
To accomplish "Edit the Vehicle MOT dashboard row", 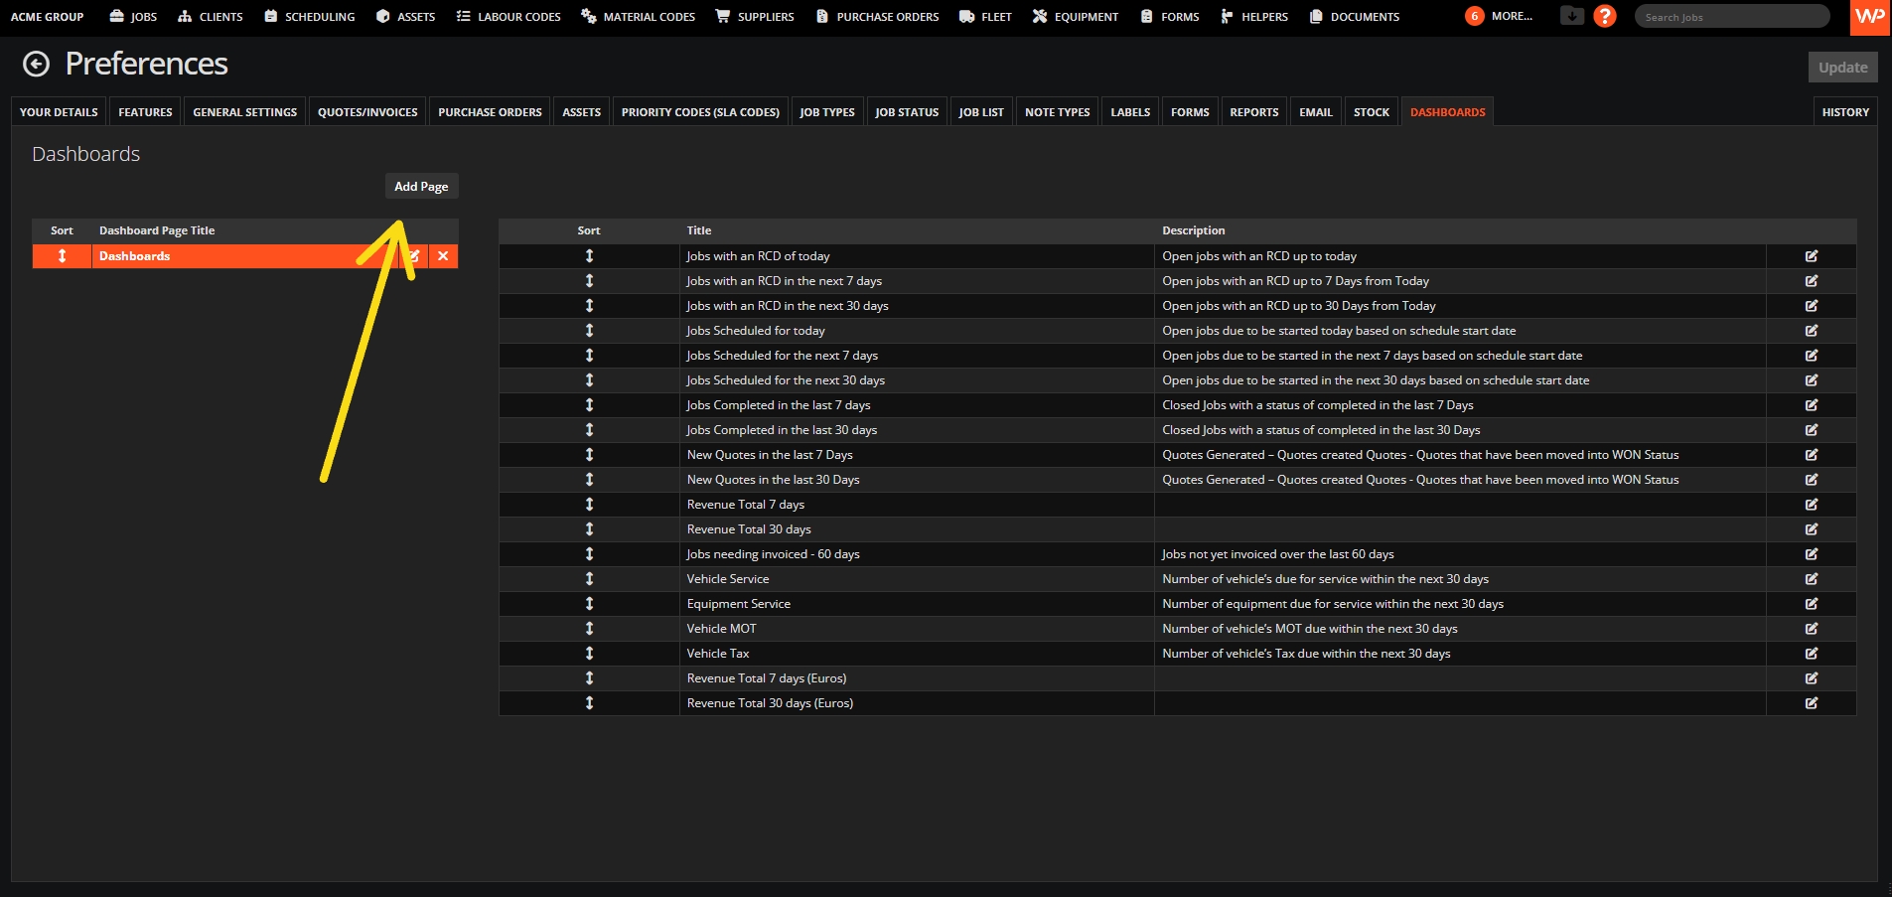I will 1811,629.
